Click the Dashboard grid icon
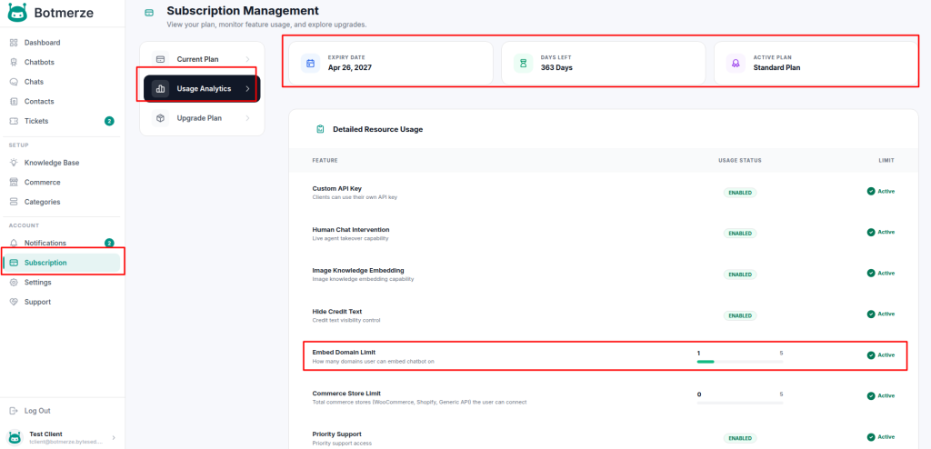The image size is (931, 449). click(x=14, y=43)
